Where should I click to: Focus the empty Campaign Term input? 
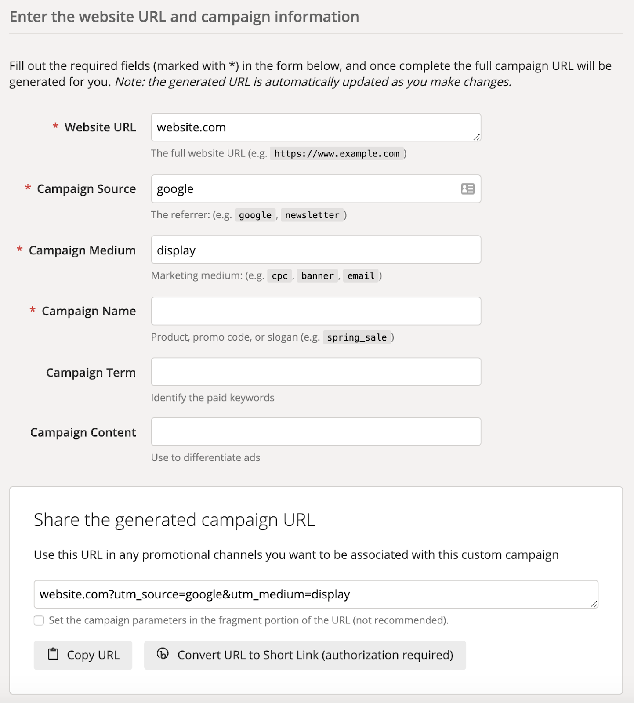(315, 372)
